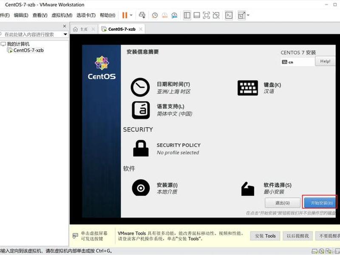
Task: Click the Quit (退出) button
Action: 282,203
